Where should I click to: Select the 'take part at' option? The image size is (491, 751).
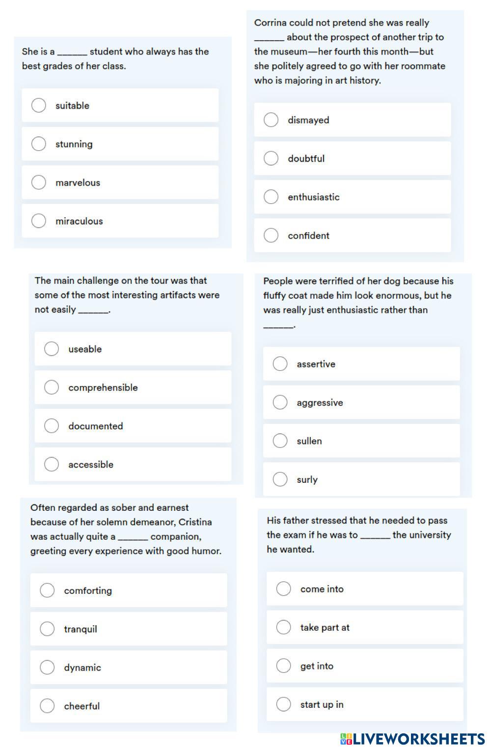[x=284, y=627]
